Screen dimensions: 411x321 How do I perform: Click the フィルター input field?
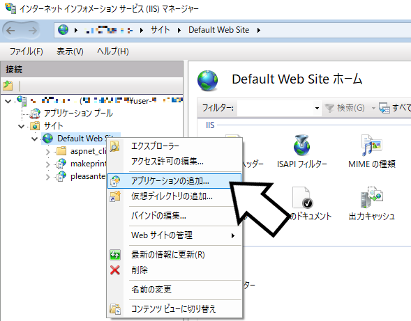click(x=276, y=108)
